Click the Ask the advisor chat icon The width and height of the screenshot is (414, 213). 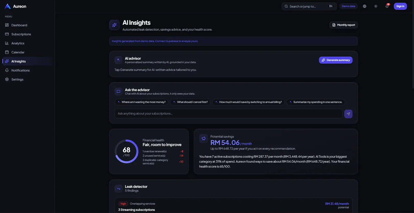(x=119, y=91)
